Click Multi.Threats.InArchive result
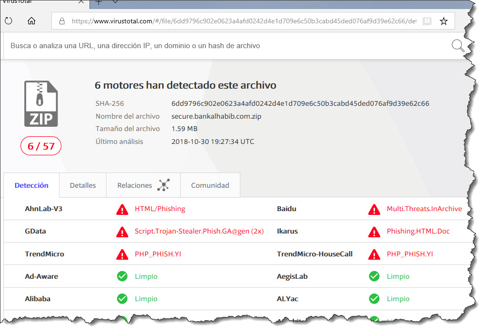Screen dimensions: 486x335 click(x=424, y=209)
